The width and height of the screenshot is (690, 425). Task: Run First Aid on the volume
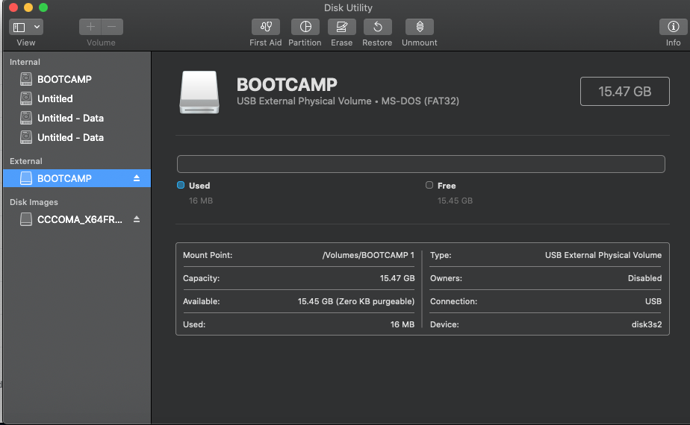265,27
